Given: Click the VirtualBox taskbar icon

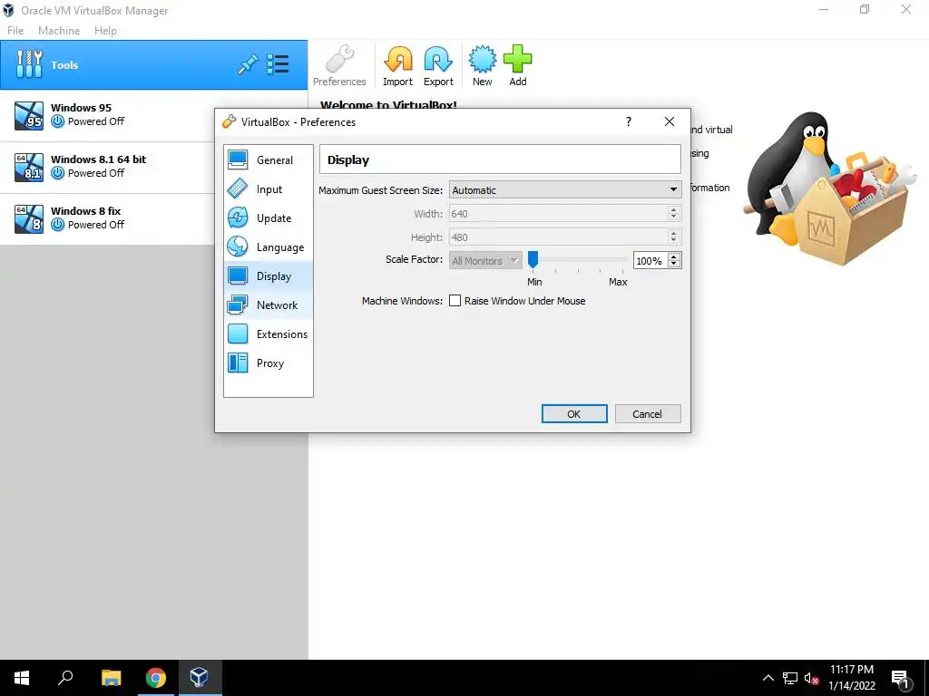Looking at the screenshot, I should [200, 678].
